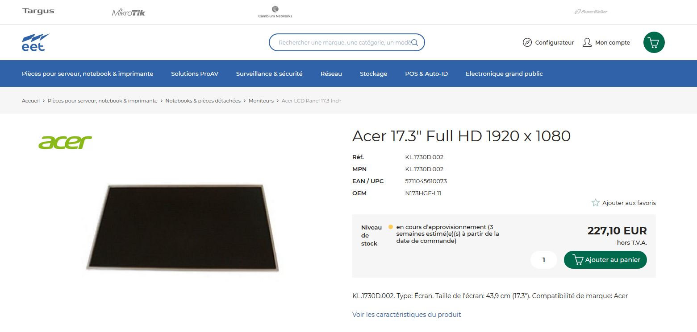Click the MPN value KL.1730D.002
The image size is (697, 332).
(x=424, y=169)
